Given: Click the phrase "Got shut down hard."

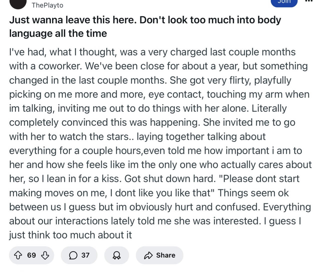Looking at the screenshot, I should coord(170,179).
